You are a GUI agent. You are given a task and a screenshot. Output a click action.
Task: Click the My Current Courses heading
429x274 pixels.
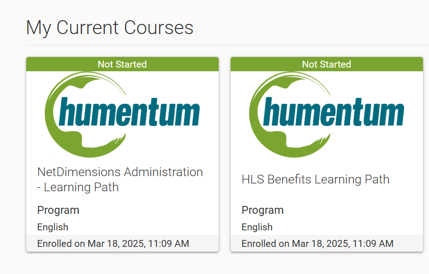tap(110, 28)
